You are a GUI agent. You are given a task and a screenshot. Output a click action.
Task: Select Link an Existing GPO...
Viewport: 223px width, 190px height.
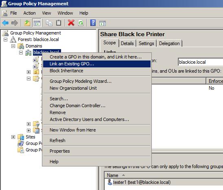click(x=97, y=64)
